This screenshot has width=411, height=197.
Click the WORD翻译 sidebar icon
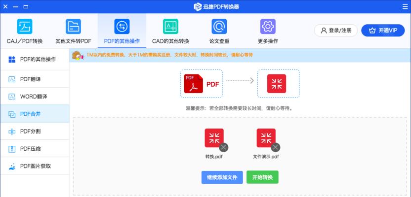click(x=12, y=97)
